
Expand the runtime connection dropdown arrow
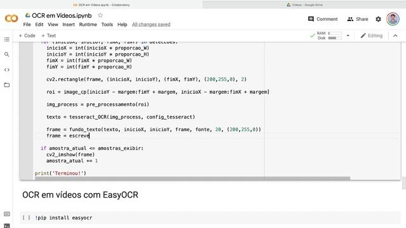pyautogui.click(x=348, y=35)
